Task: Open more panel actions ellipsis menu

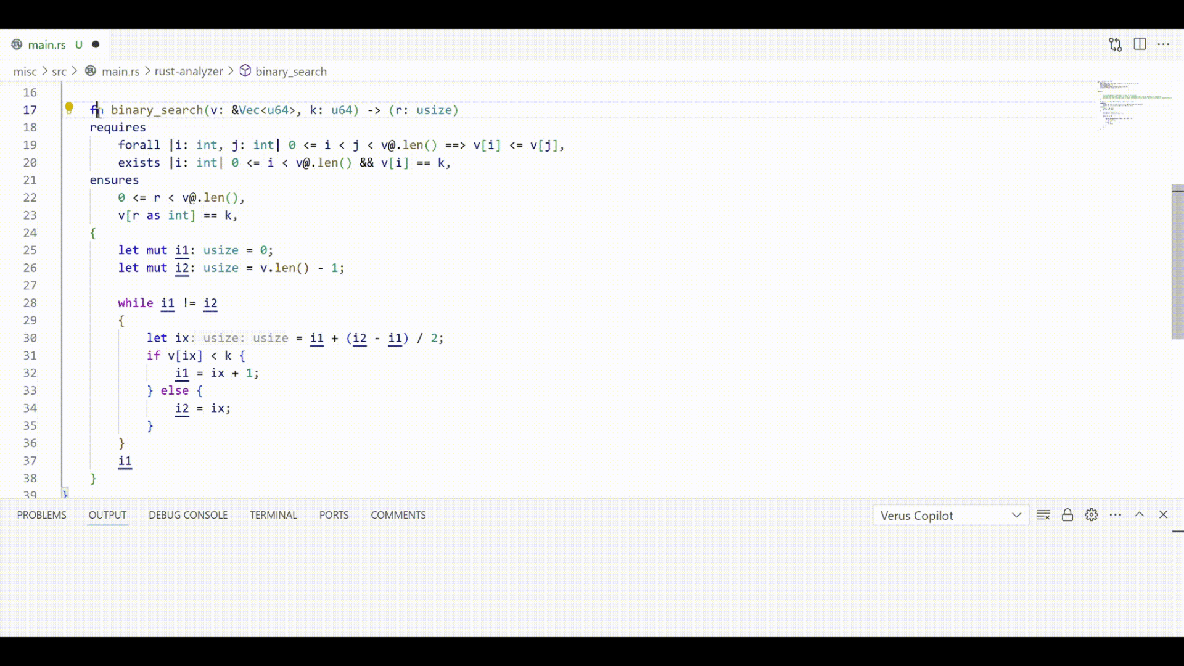Action: pos(1116,515)
